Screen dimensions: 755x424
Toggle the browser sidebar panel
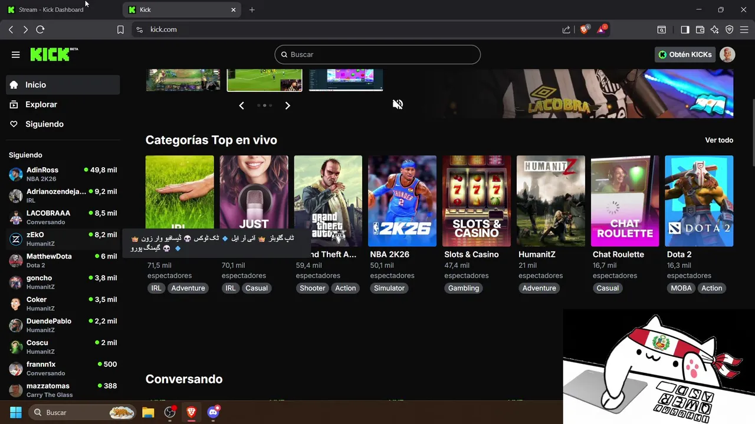685,29
